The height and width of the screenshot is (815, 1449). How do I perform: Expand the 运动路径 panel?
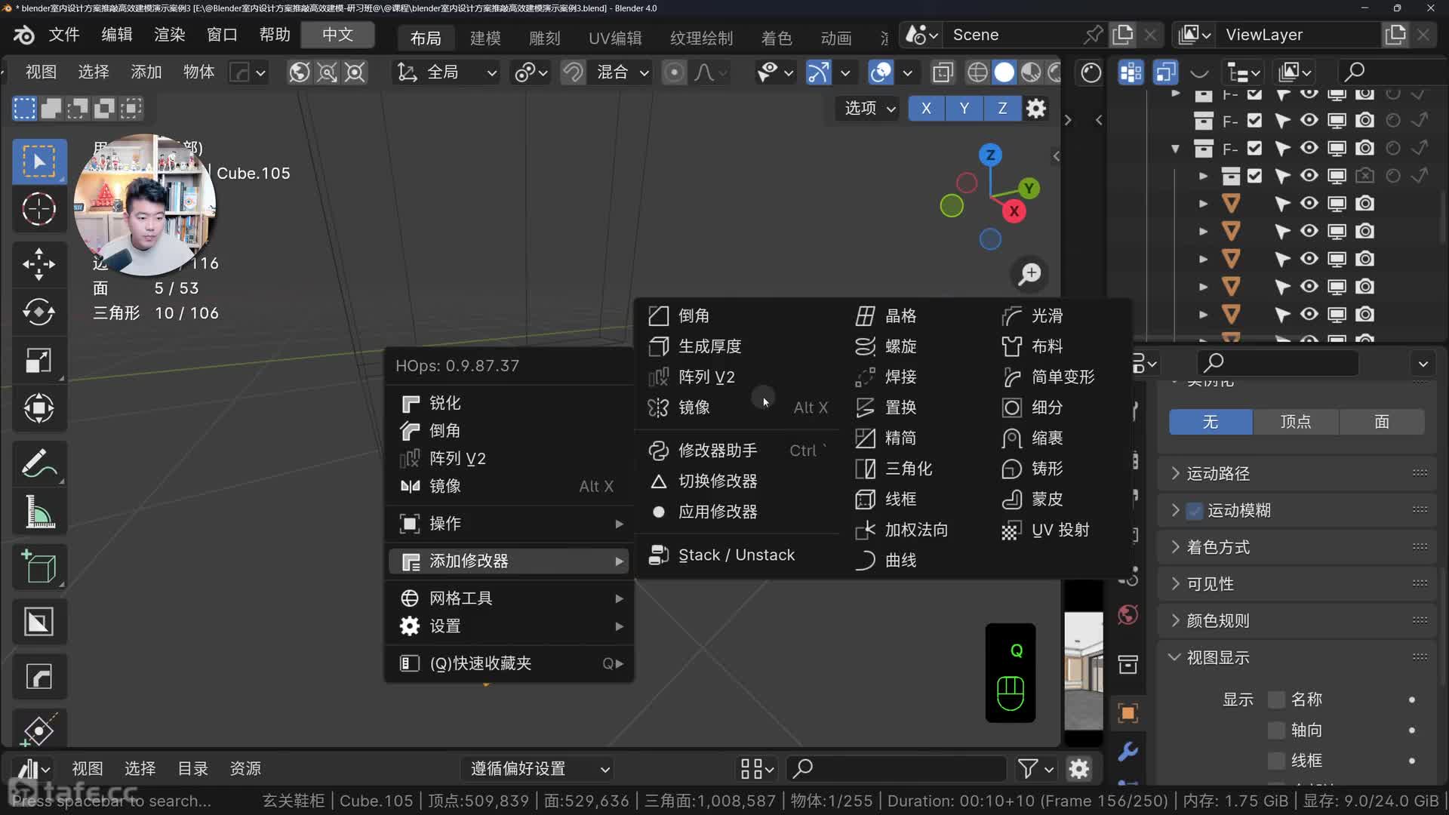point(1218,474)
